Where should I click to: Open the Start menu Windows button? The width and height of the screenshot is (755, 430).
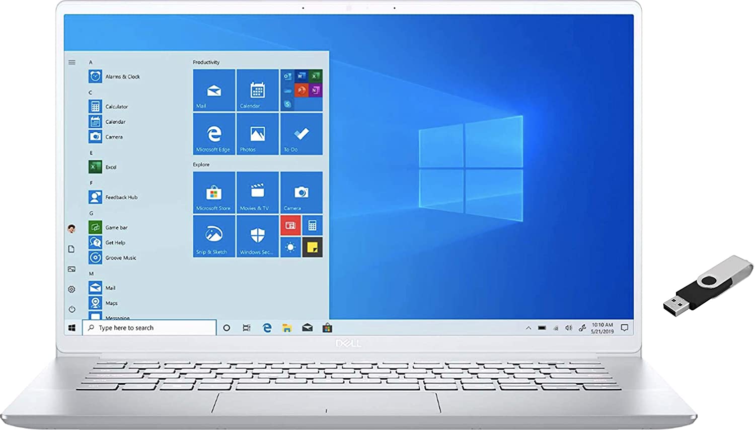(71, 327)
